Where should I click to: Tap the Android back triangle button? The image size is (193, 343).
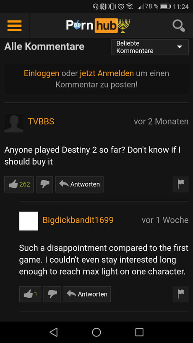pos(54,332)
